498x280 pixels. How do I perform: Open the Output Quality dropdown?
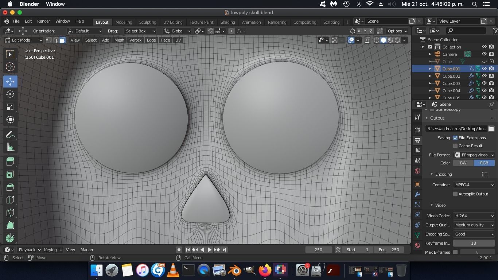tap(474, 225)
